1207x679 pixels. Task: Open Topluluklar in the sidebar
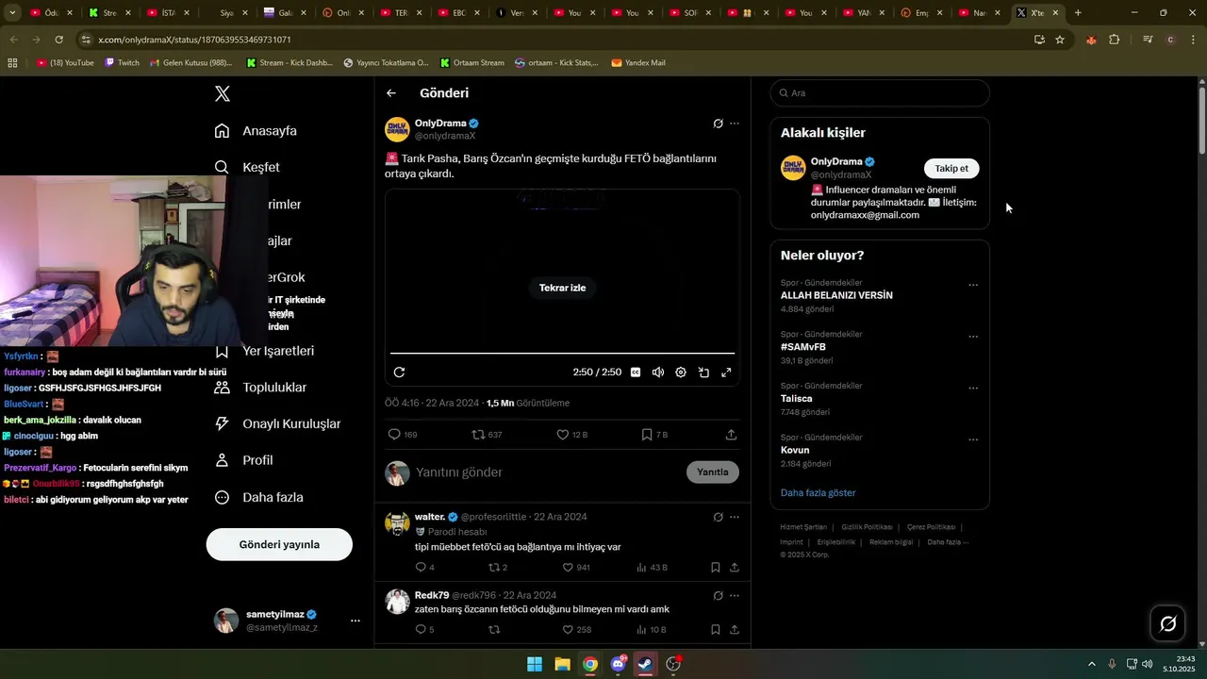coord(260,388)
